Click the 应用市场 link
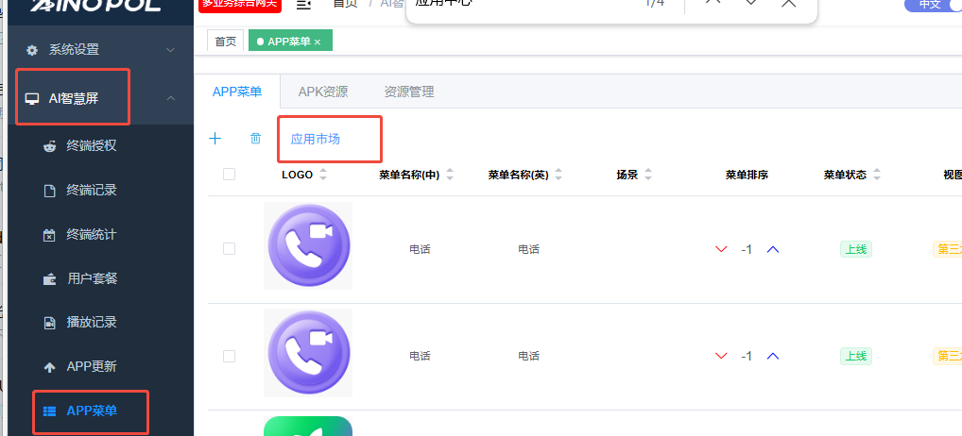The height and width of the screenshot is (436, 962). (315, 139)
